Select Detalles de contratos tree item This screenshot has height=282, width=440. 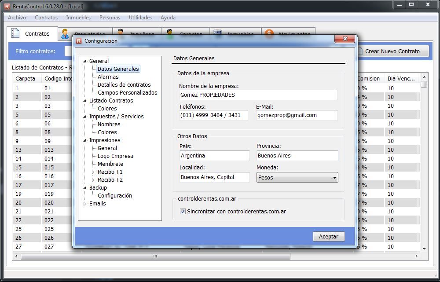pyautogui.click(x=124, y=84)
